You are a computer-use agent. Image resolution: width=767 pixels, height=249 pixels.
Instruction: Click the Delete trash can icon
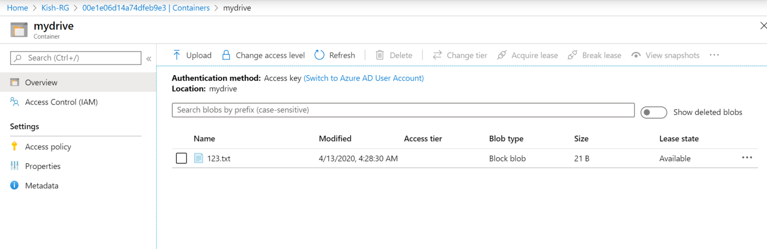pyautogui.click(x=380, y=55)
